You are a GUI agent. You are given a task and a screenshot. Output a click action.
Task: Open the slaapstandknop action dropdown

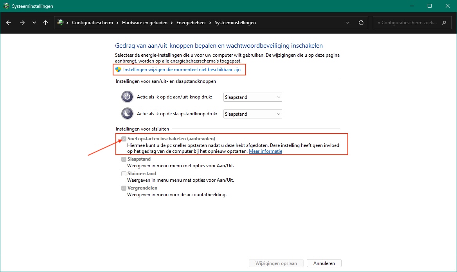(x=252, y=114)
